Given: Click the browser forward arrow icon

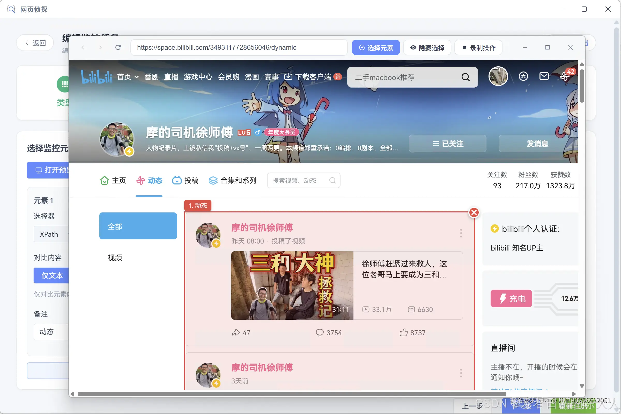Looking at the screenshot, I should (100, 47).
